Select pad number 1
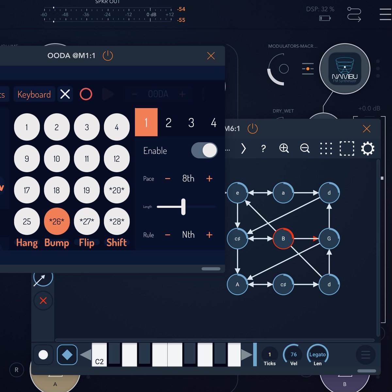392x392 pixels. tap(27, 127)
